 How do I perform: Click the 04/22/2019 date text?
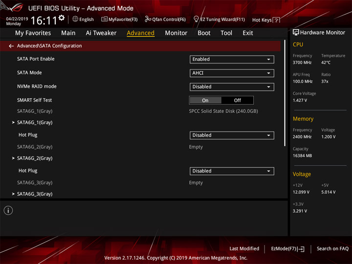point(17,19)
